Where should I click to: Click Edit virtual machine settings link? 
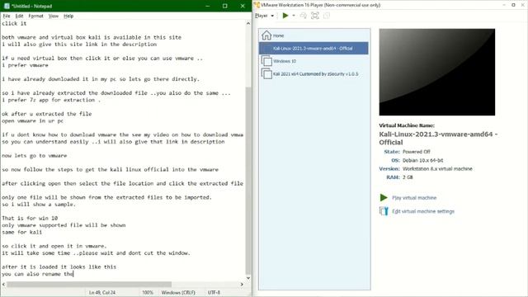[x=423, y=211]
